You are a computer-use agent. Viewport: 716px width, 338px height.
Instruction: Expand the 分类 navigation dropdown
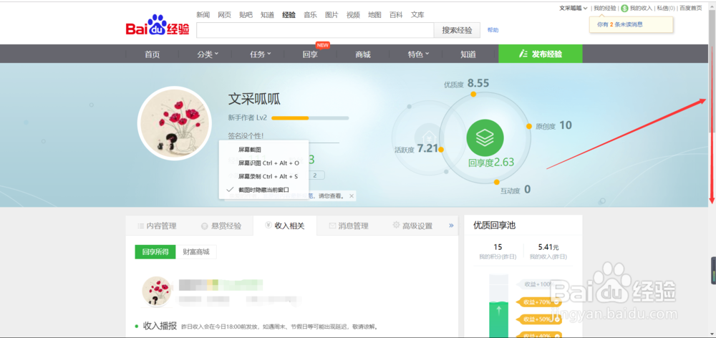point(208,54)
